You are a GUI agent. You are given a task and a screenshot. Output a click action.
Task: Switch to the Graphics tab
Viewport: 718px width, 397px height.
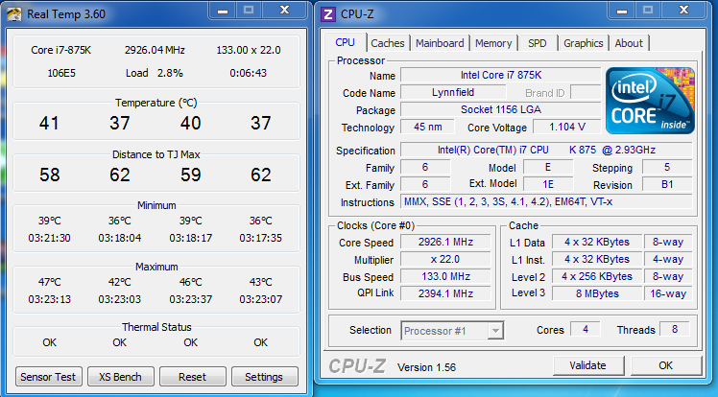tap(583, 43)
